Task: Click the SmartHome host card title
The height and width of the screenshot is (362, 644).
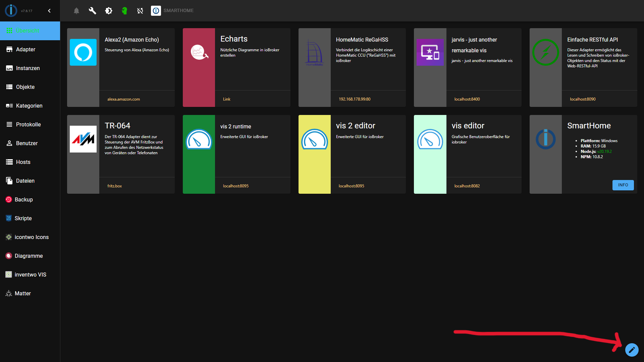Action: coord(589,126)
